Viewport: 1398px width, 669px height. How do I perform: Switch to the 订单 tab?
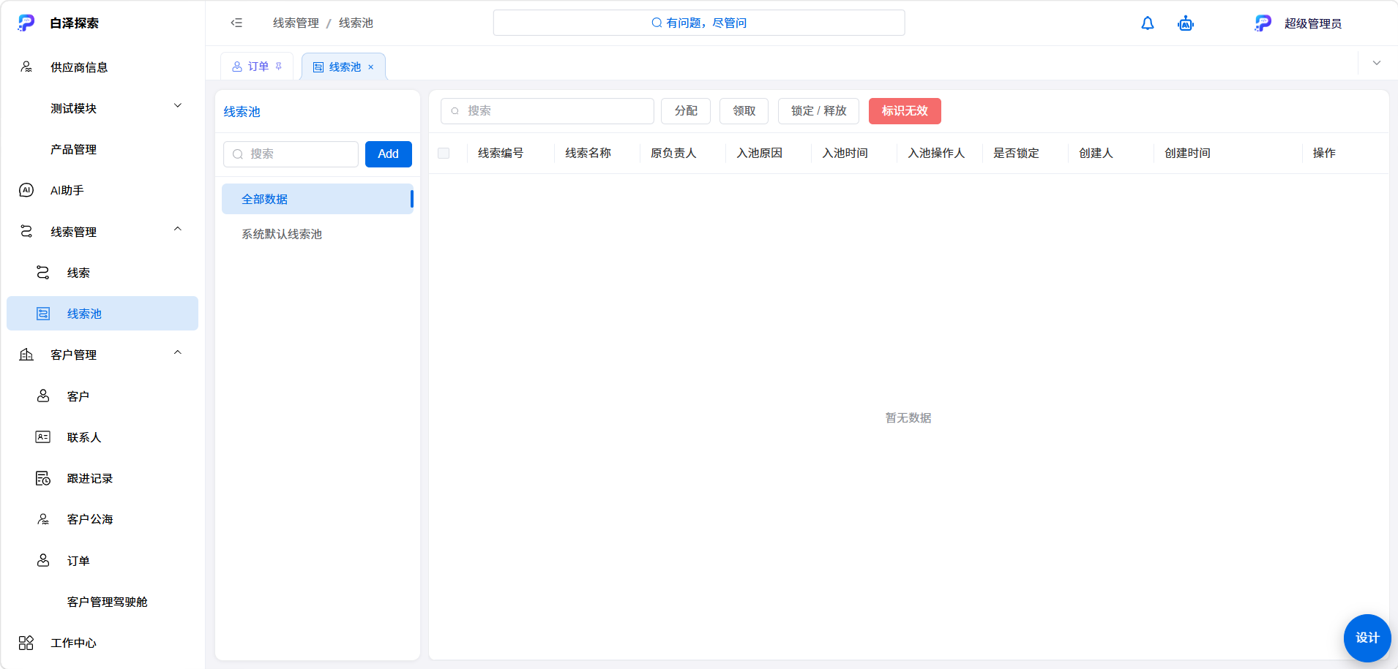click(x=257, y=67)
